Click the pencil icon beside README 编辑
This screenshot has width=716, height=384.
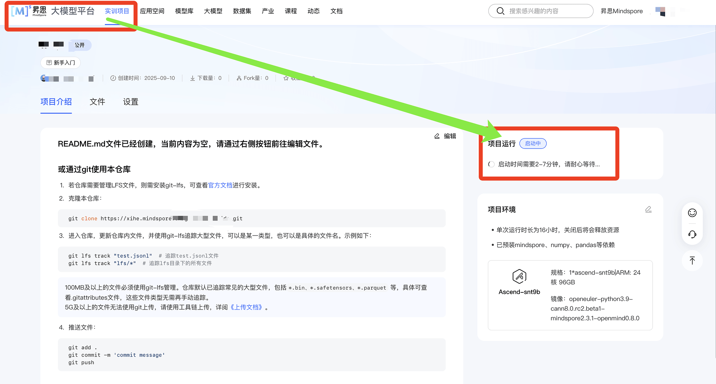437,136
